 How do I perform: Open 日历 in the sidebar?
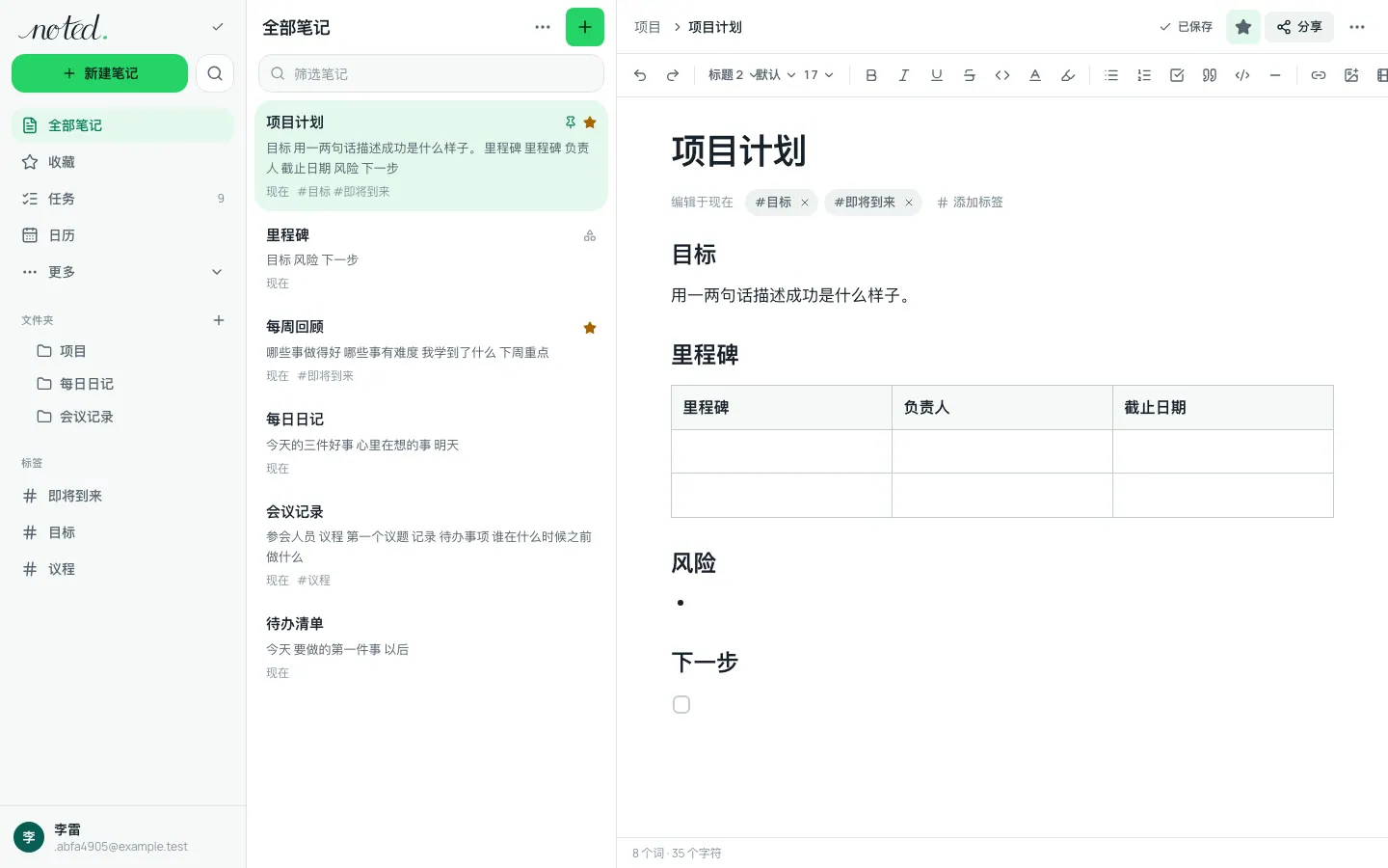pyautogui.click(x=122, y=235)
